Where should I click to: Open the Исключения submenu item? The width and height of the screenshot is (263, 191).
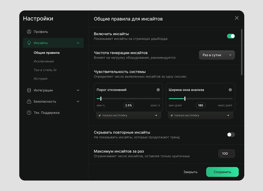44,61
